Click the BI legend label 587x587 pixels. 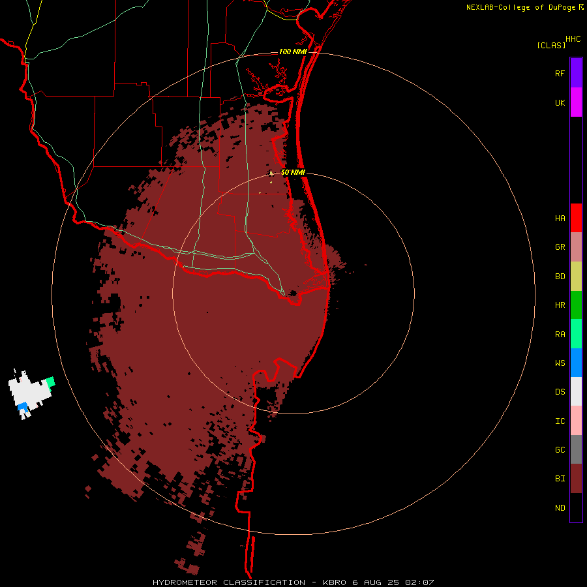point(560,479)
